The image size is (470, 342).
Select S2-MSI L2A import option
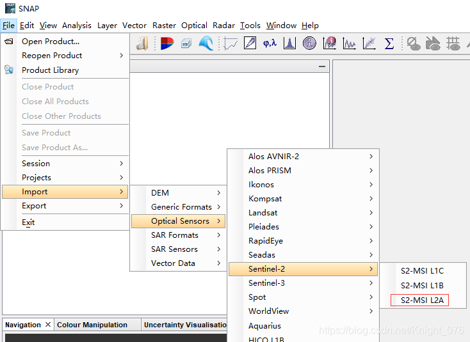(423, 300)
